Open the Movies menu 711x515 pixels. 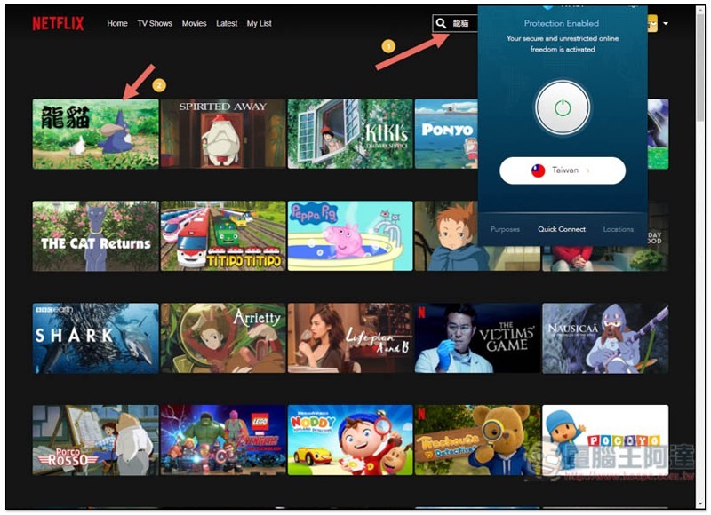tap(194, 23)
